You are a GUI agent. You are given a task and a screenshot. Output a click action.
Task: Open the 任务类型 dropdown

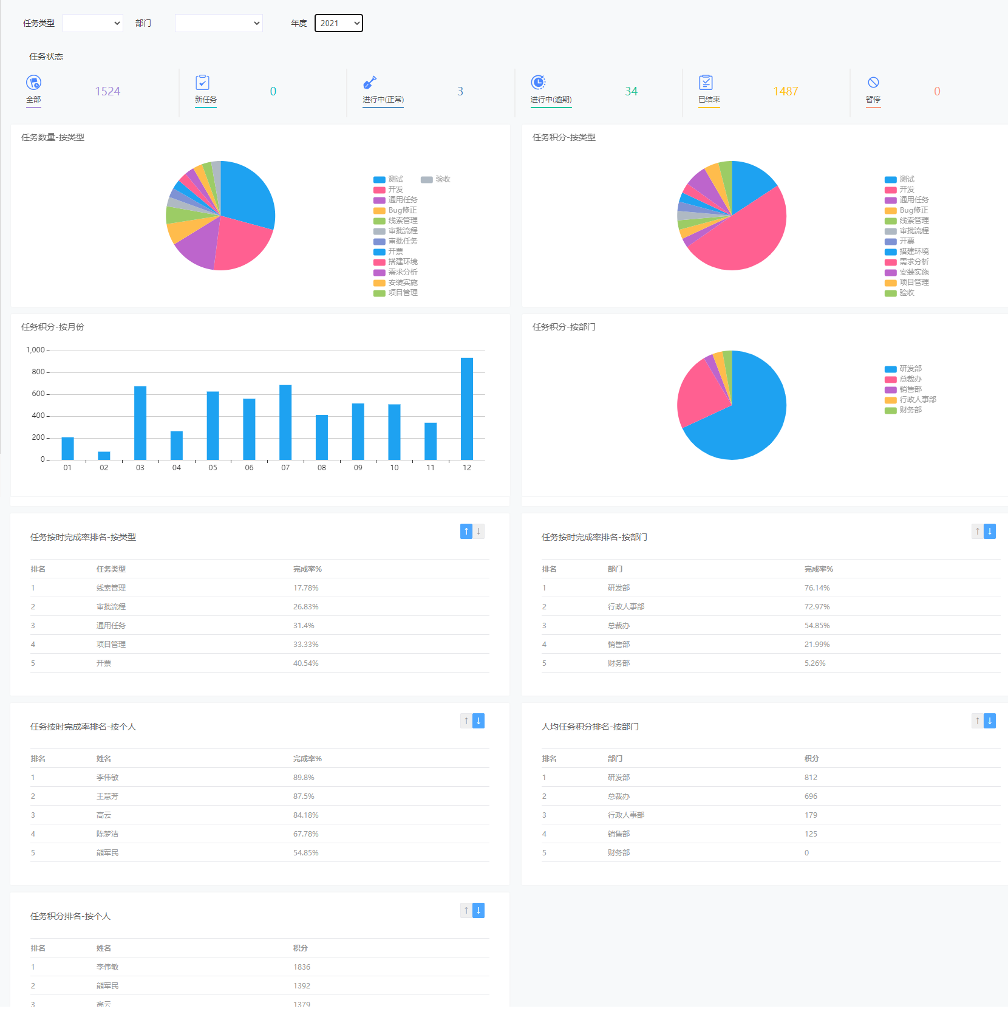point(93,23)
